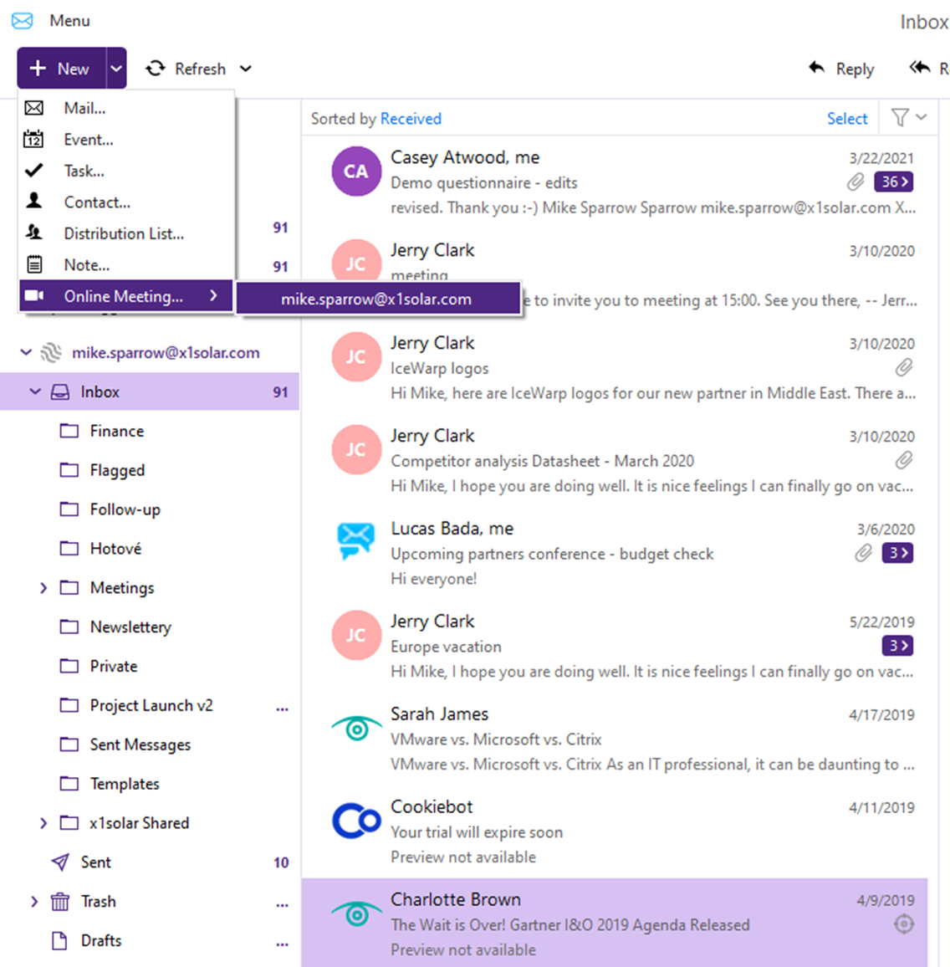Expand thread badge on Europe vacation email
The width and height of the screenshot is (950, 967).
[897, 646]
